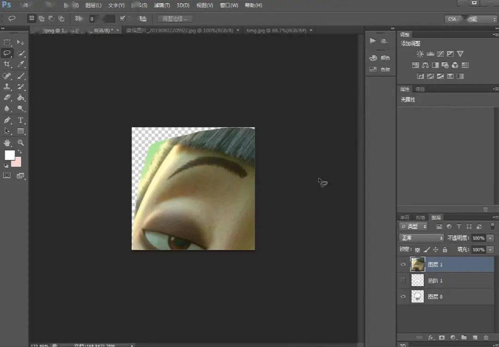Hide 图层 0 with its eye icon
Viewport: 499px width, 347px height.
tap(403, 297)
